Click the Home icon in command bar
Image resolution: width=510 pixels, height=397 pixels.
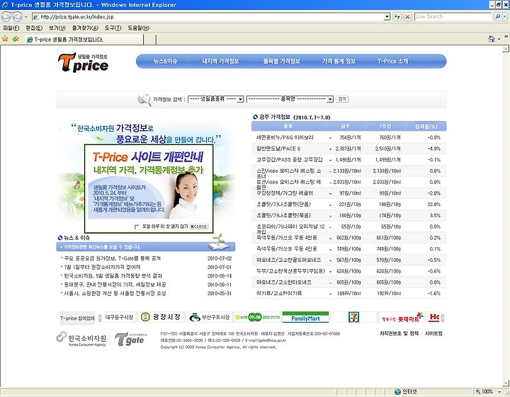pyautogui.click(x=492, y=39)
